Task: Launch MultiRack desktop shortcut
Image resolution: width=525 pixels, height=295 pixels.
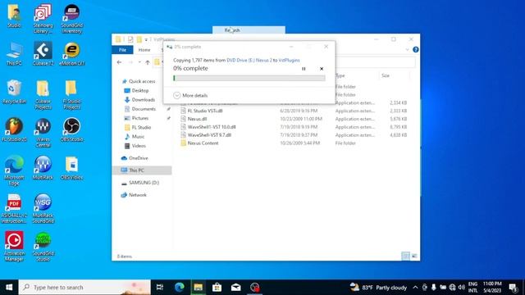Action: coord(43,168)
